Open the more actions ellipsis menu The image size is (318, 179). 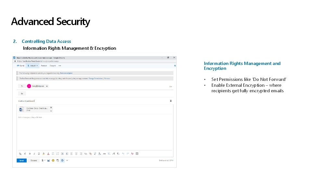[x=60, y=66]
